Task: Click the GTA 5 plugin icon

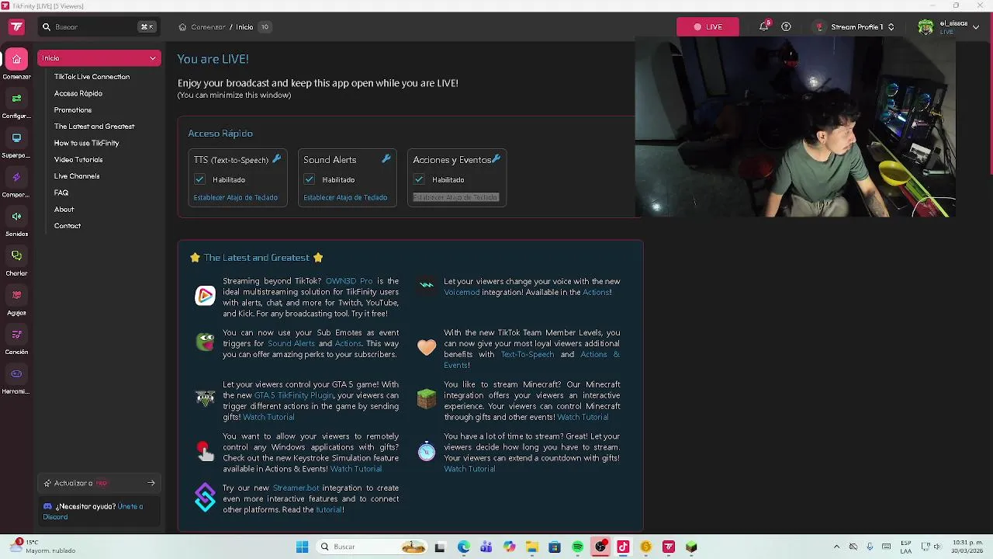Action: click(205, 398)
